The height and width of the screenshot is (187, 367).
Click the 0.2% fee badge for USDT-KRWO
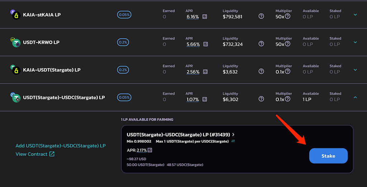click(x=123, y=42)
